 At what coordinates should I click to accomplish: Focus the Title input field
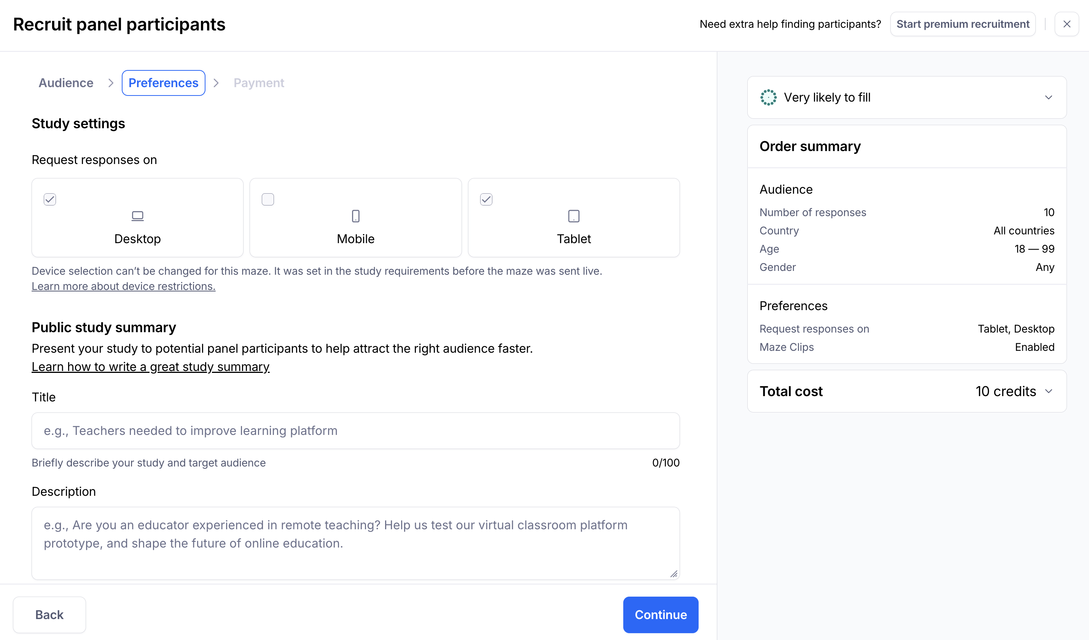coord(356,431)
